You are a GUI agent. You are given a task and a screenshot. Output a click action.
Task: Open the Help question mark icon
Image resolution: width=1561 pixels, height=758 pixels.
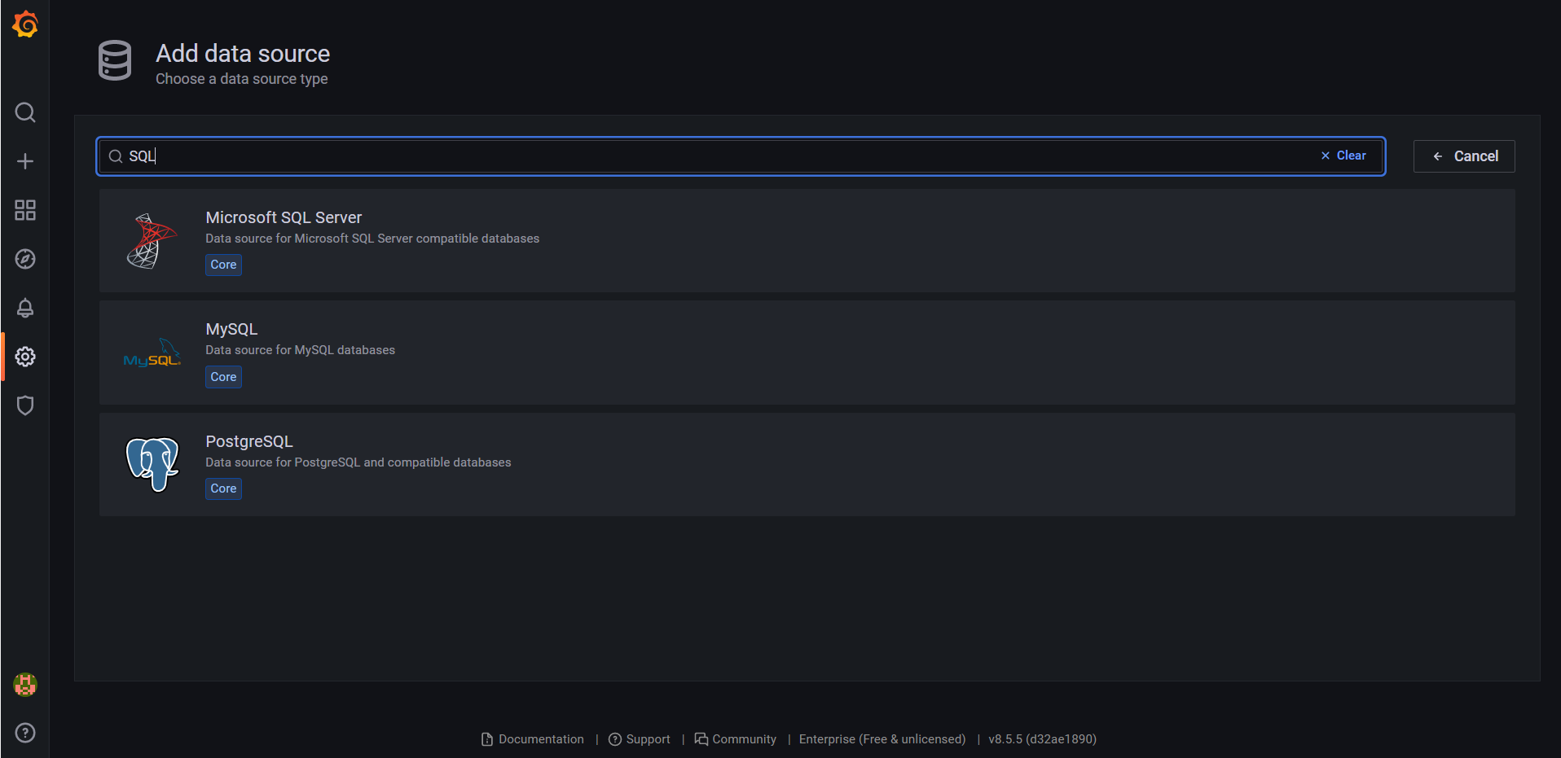[25, 733]
